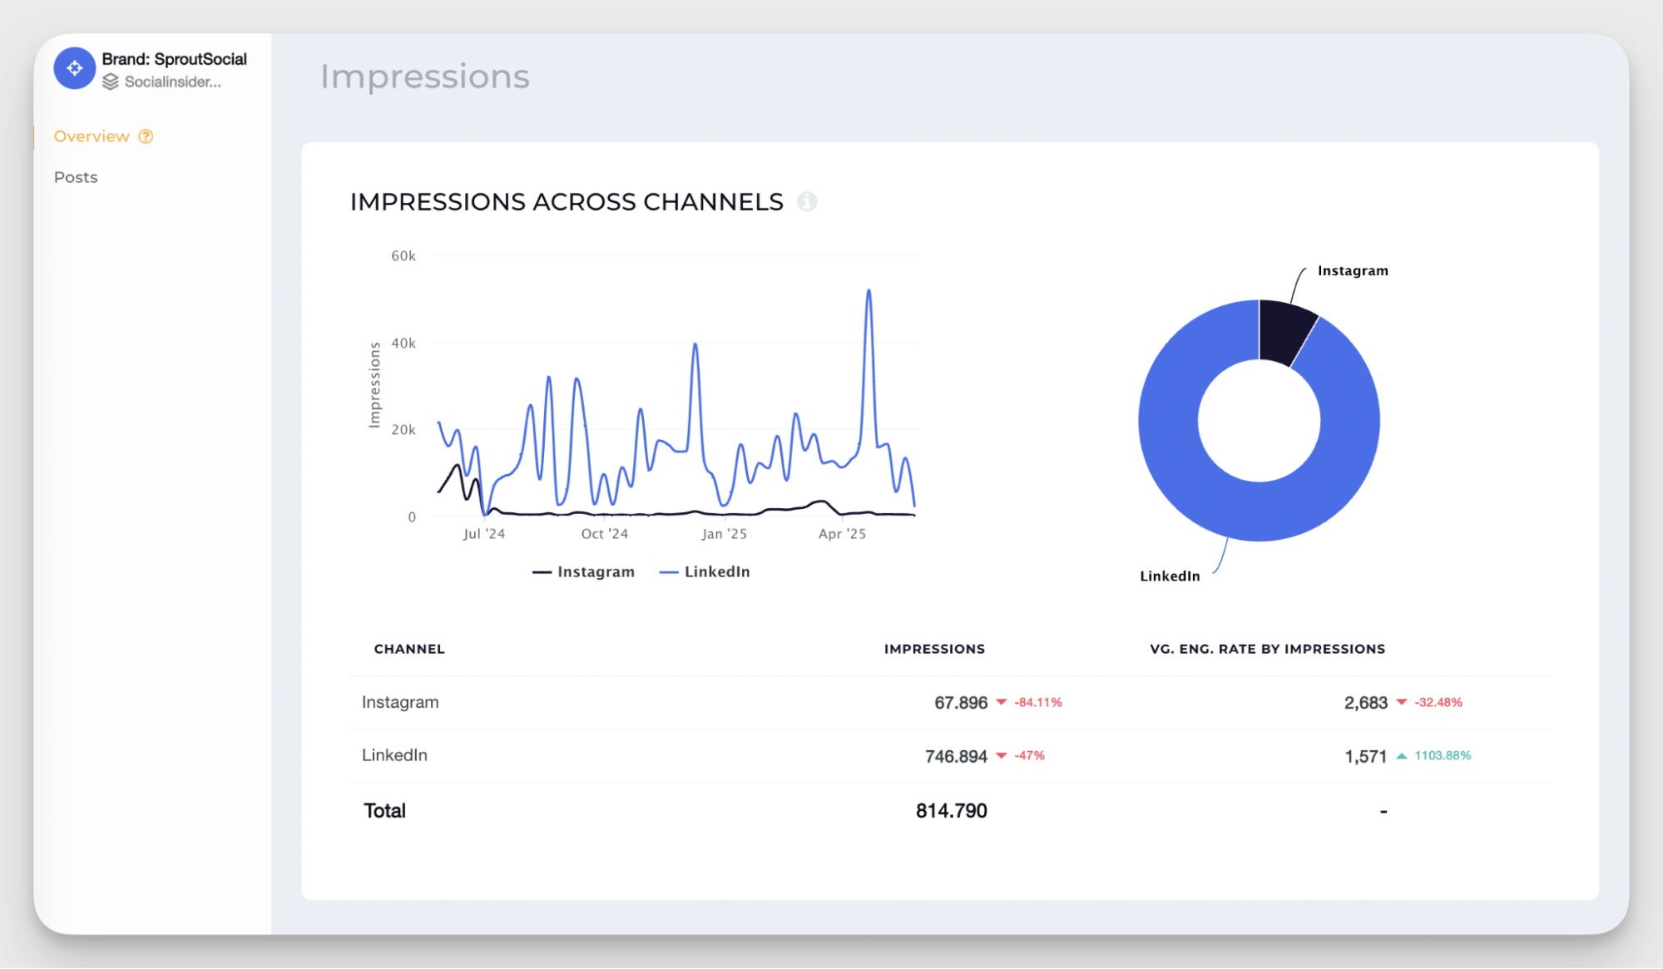Open the Instagram row in the table
The image size is (1663, 969).
pos(399,702)
